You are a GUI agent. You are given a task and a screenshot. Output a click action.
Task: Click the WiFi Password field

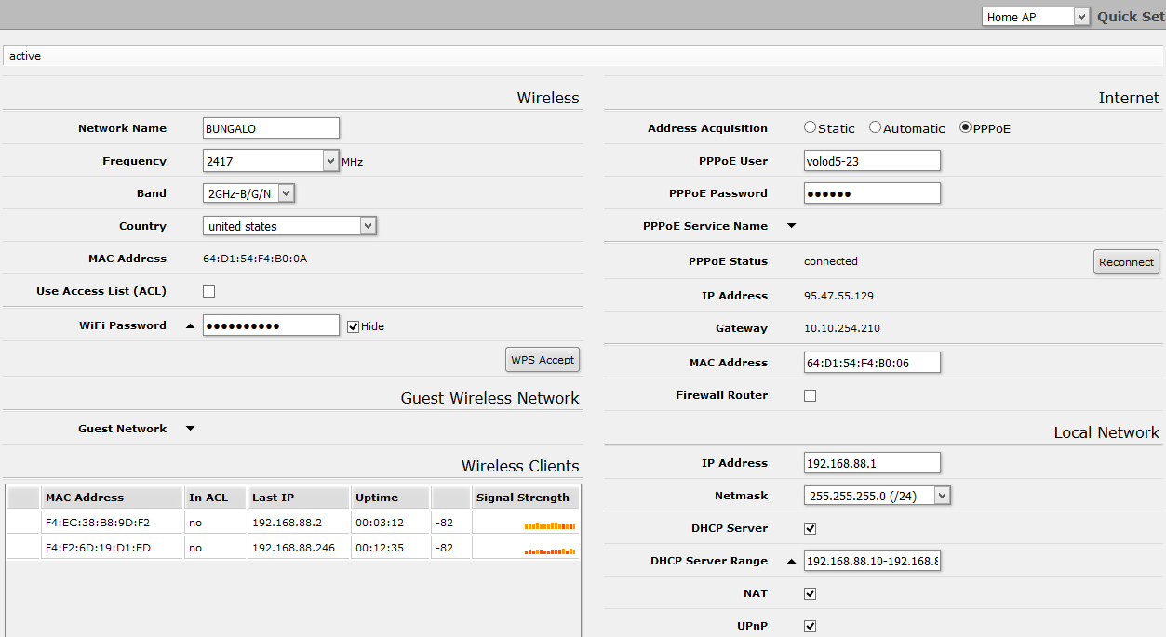pos(271,325)
